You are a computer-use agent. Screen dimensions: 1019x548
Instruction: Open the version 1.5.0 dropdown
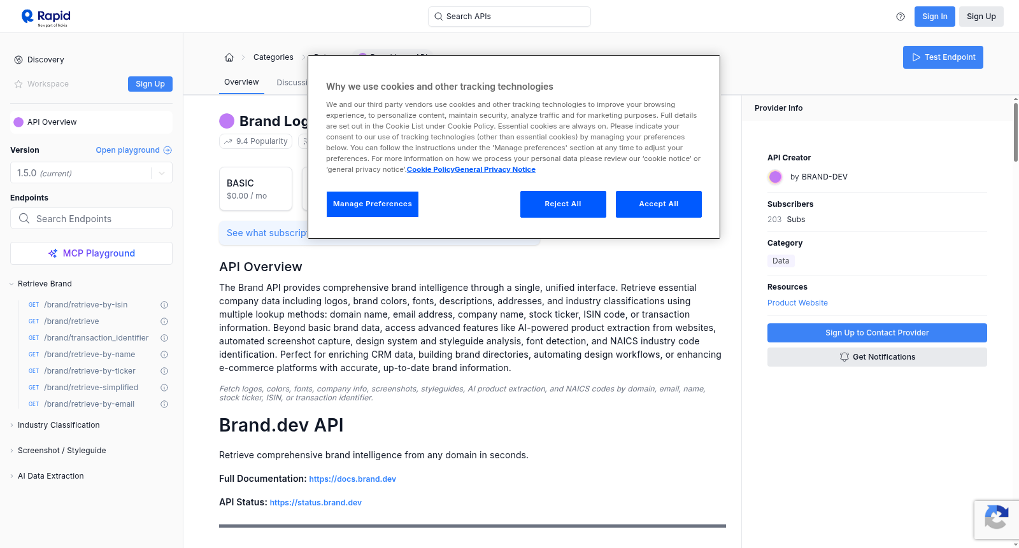[91, 173]
